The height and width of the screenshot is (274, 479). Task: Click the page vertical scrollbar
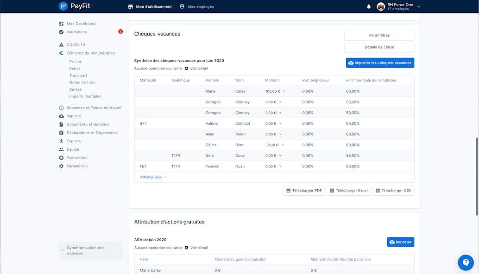pyautogui.click(x=477, y=177)
